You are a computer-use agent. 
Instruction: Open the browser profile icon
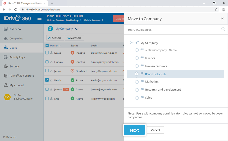[223, 9]
